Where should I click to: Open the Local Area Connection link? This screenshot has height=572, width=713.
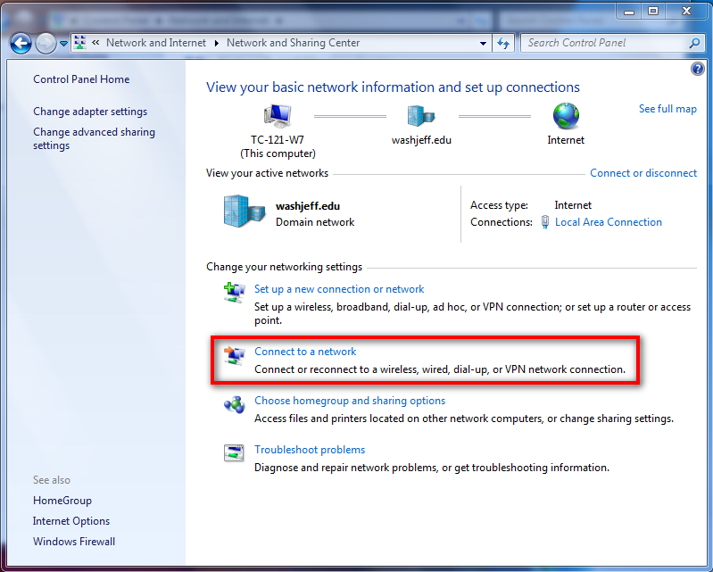[x=609, y=222]
